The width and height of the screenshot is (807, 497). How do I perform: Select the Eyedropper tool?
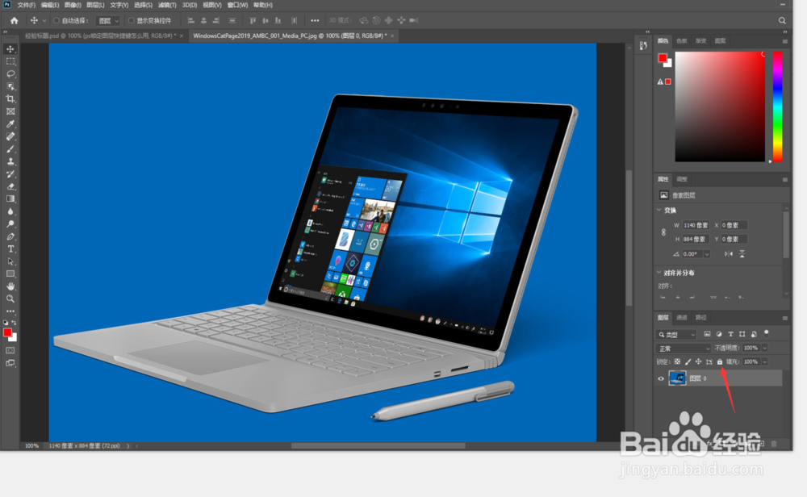[10, 124]
